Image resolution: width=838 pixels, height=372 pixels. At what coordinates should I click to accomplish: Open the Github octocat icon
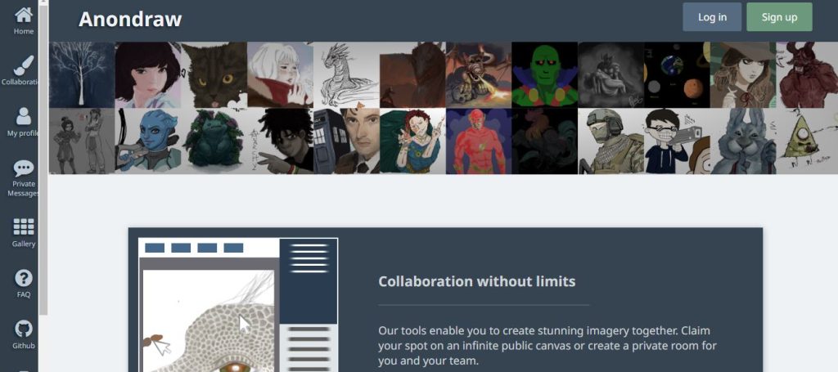(24, 328)
